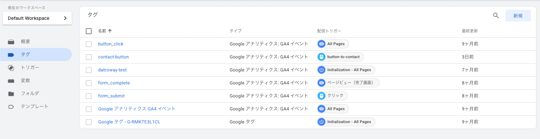Click the eye icon in button_click row trigger
The image size is (540, 139).
click(x=322, y=44)
